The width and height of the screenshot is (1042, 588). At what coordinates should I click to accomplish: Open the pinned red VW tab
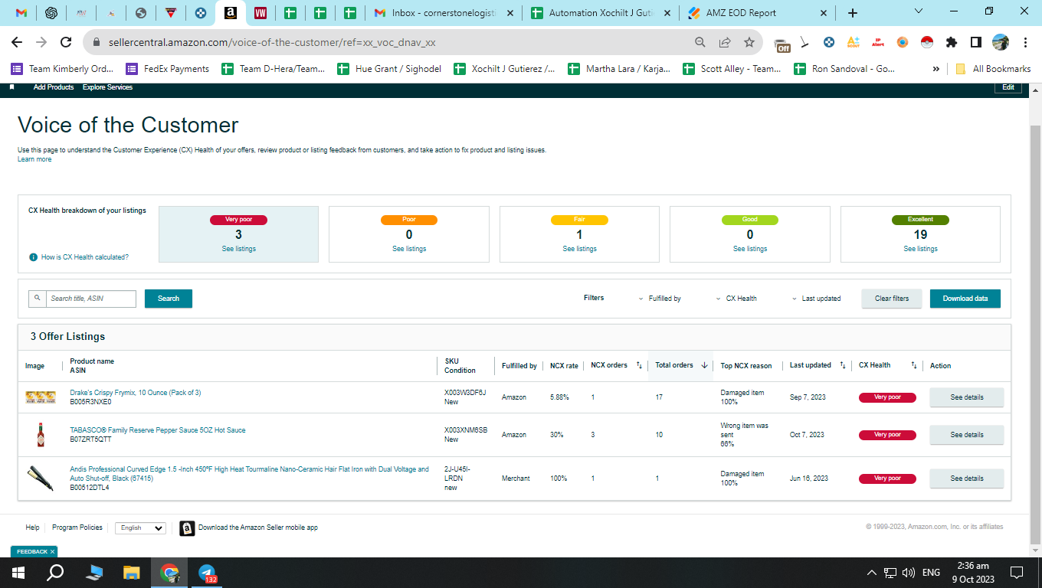coord(260,13)
